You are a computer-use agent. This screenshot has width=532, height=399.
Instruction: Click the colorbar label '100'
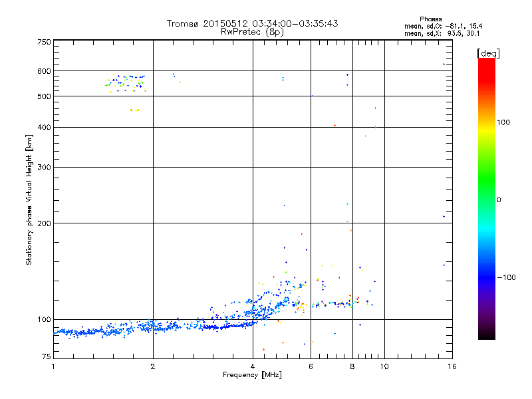coord(503,122)
